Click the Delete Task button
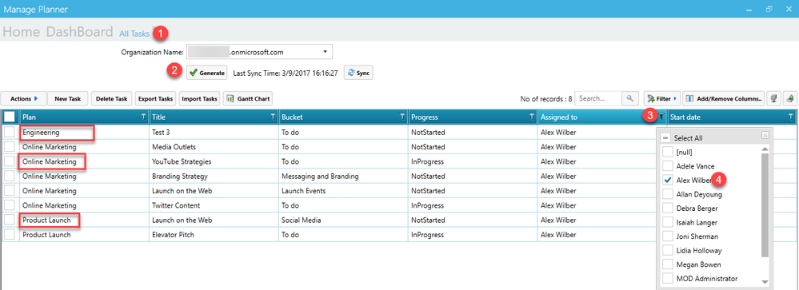 [112, 99]
